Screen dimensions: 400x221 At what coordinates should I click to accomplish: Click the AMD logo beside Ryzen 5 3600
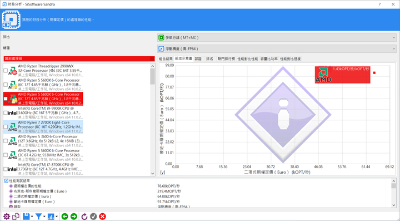coord(12,141)
